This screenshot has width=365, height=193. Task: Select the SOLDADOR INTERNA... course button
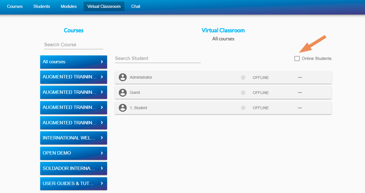click(x=69, y=168)
